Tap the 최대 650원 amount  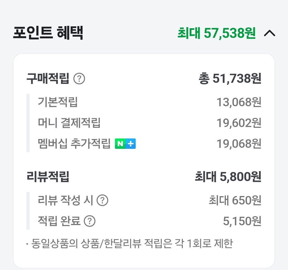pos(235,201)
